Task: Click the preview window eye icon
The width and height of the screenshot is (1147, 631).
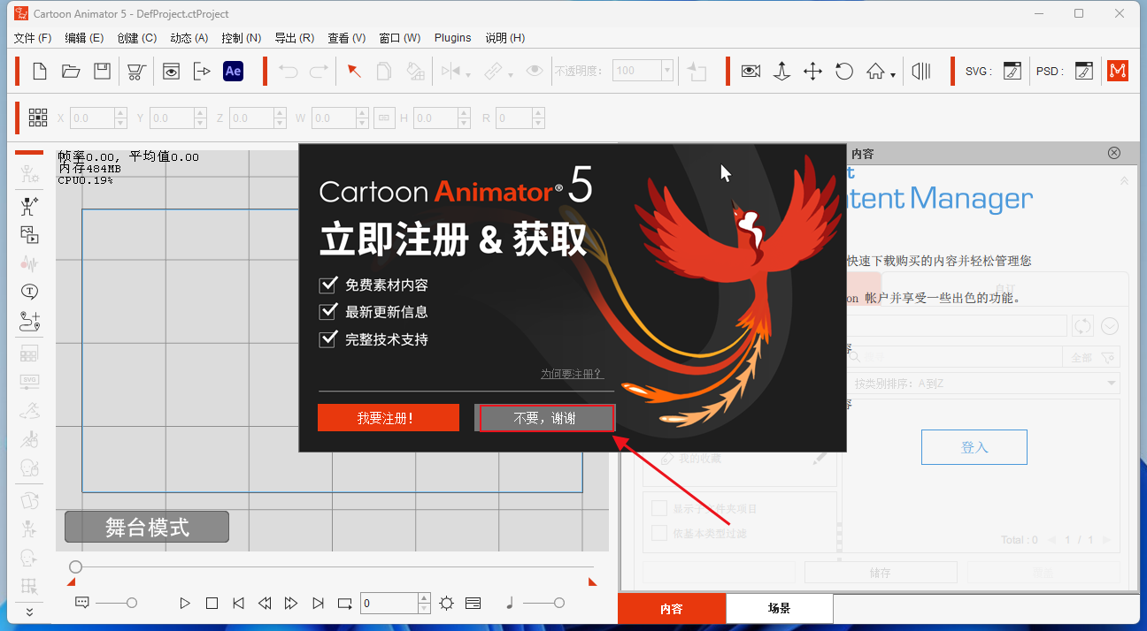Action: pos(171,72)
